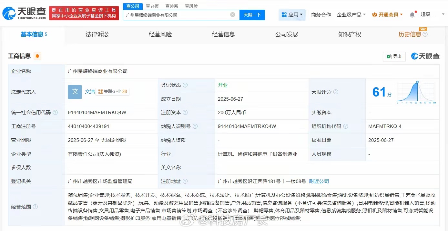Open the 文洁 legal representative link
The height and width of the screenshot is (231, 448).
[x=90, y=92]
